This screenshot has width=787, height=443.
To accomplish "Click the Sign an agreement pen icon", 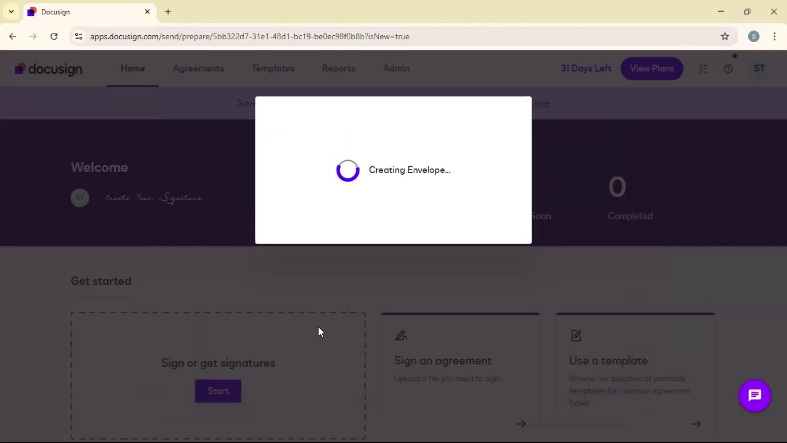I will tap(401, 336).
